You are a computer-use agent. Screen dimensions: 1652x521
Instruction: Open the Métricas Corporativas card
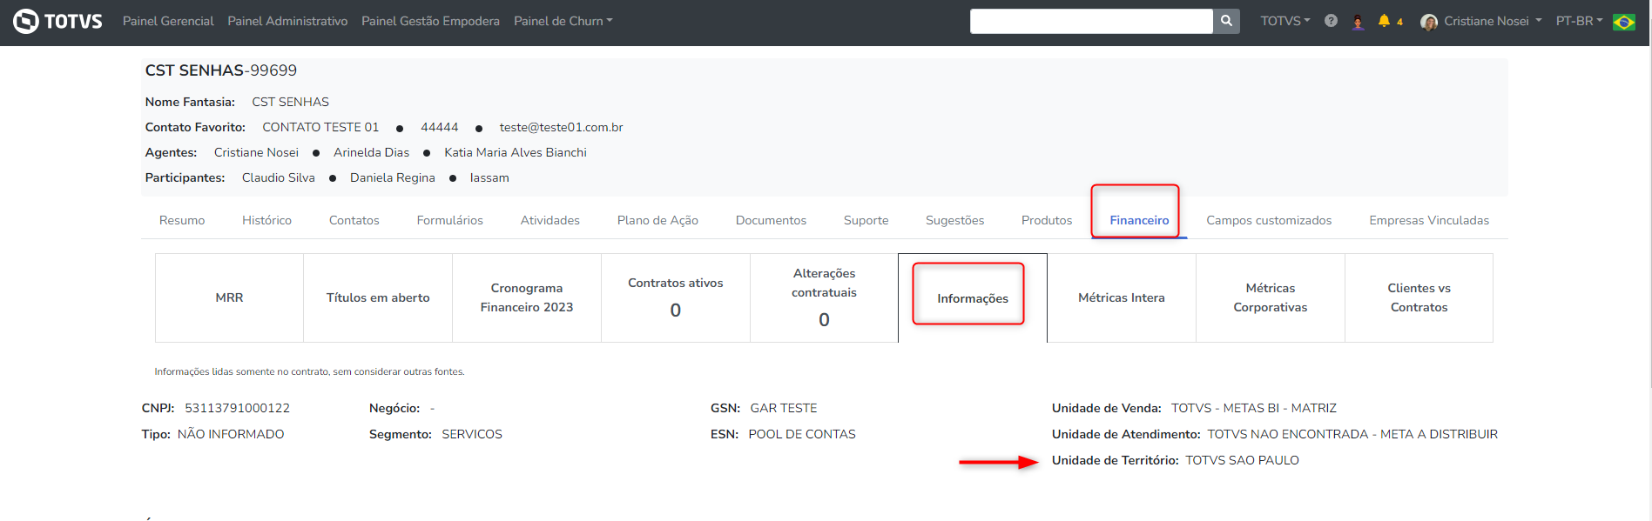tap(1271, 297)
